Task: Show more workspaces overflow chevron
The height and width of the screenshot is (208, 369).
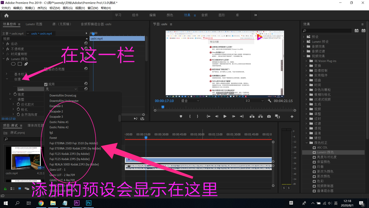Action: click(x=256, y=15)
